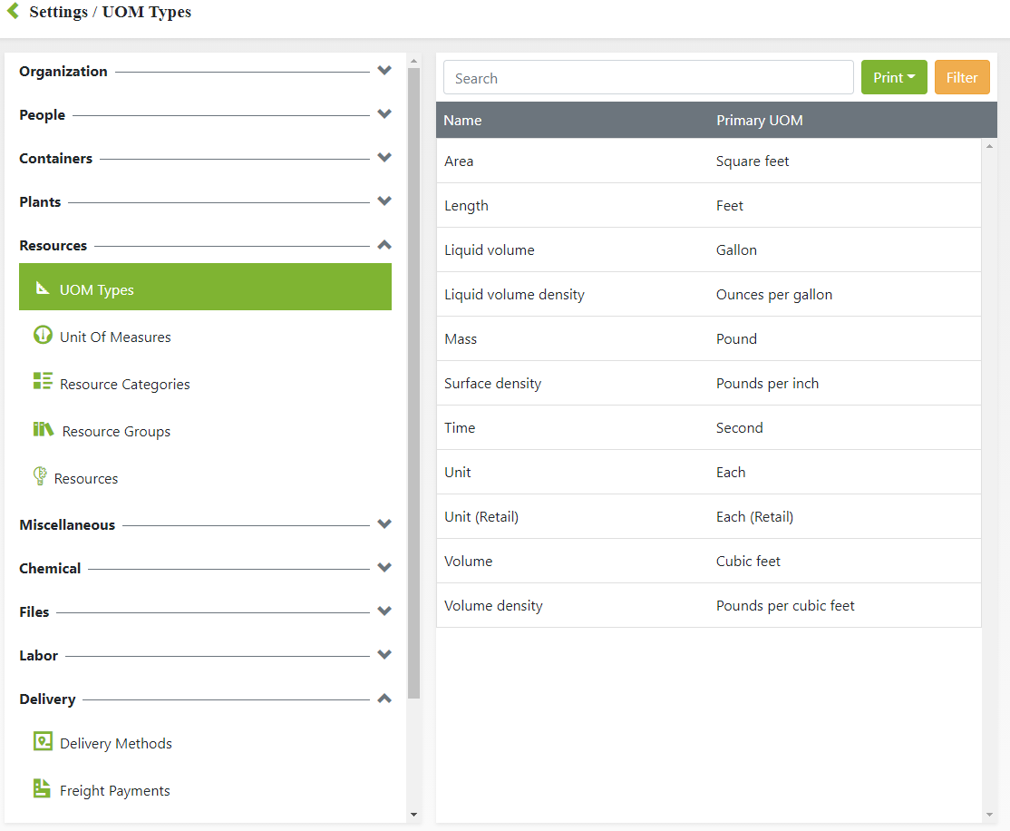The height and width of the screenshot is (831, 1010).
Task: Collapse the Resources section
Action: (x=384, y=245)
